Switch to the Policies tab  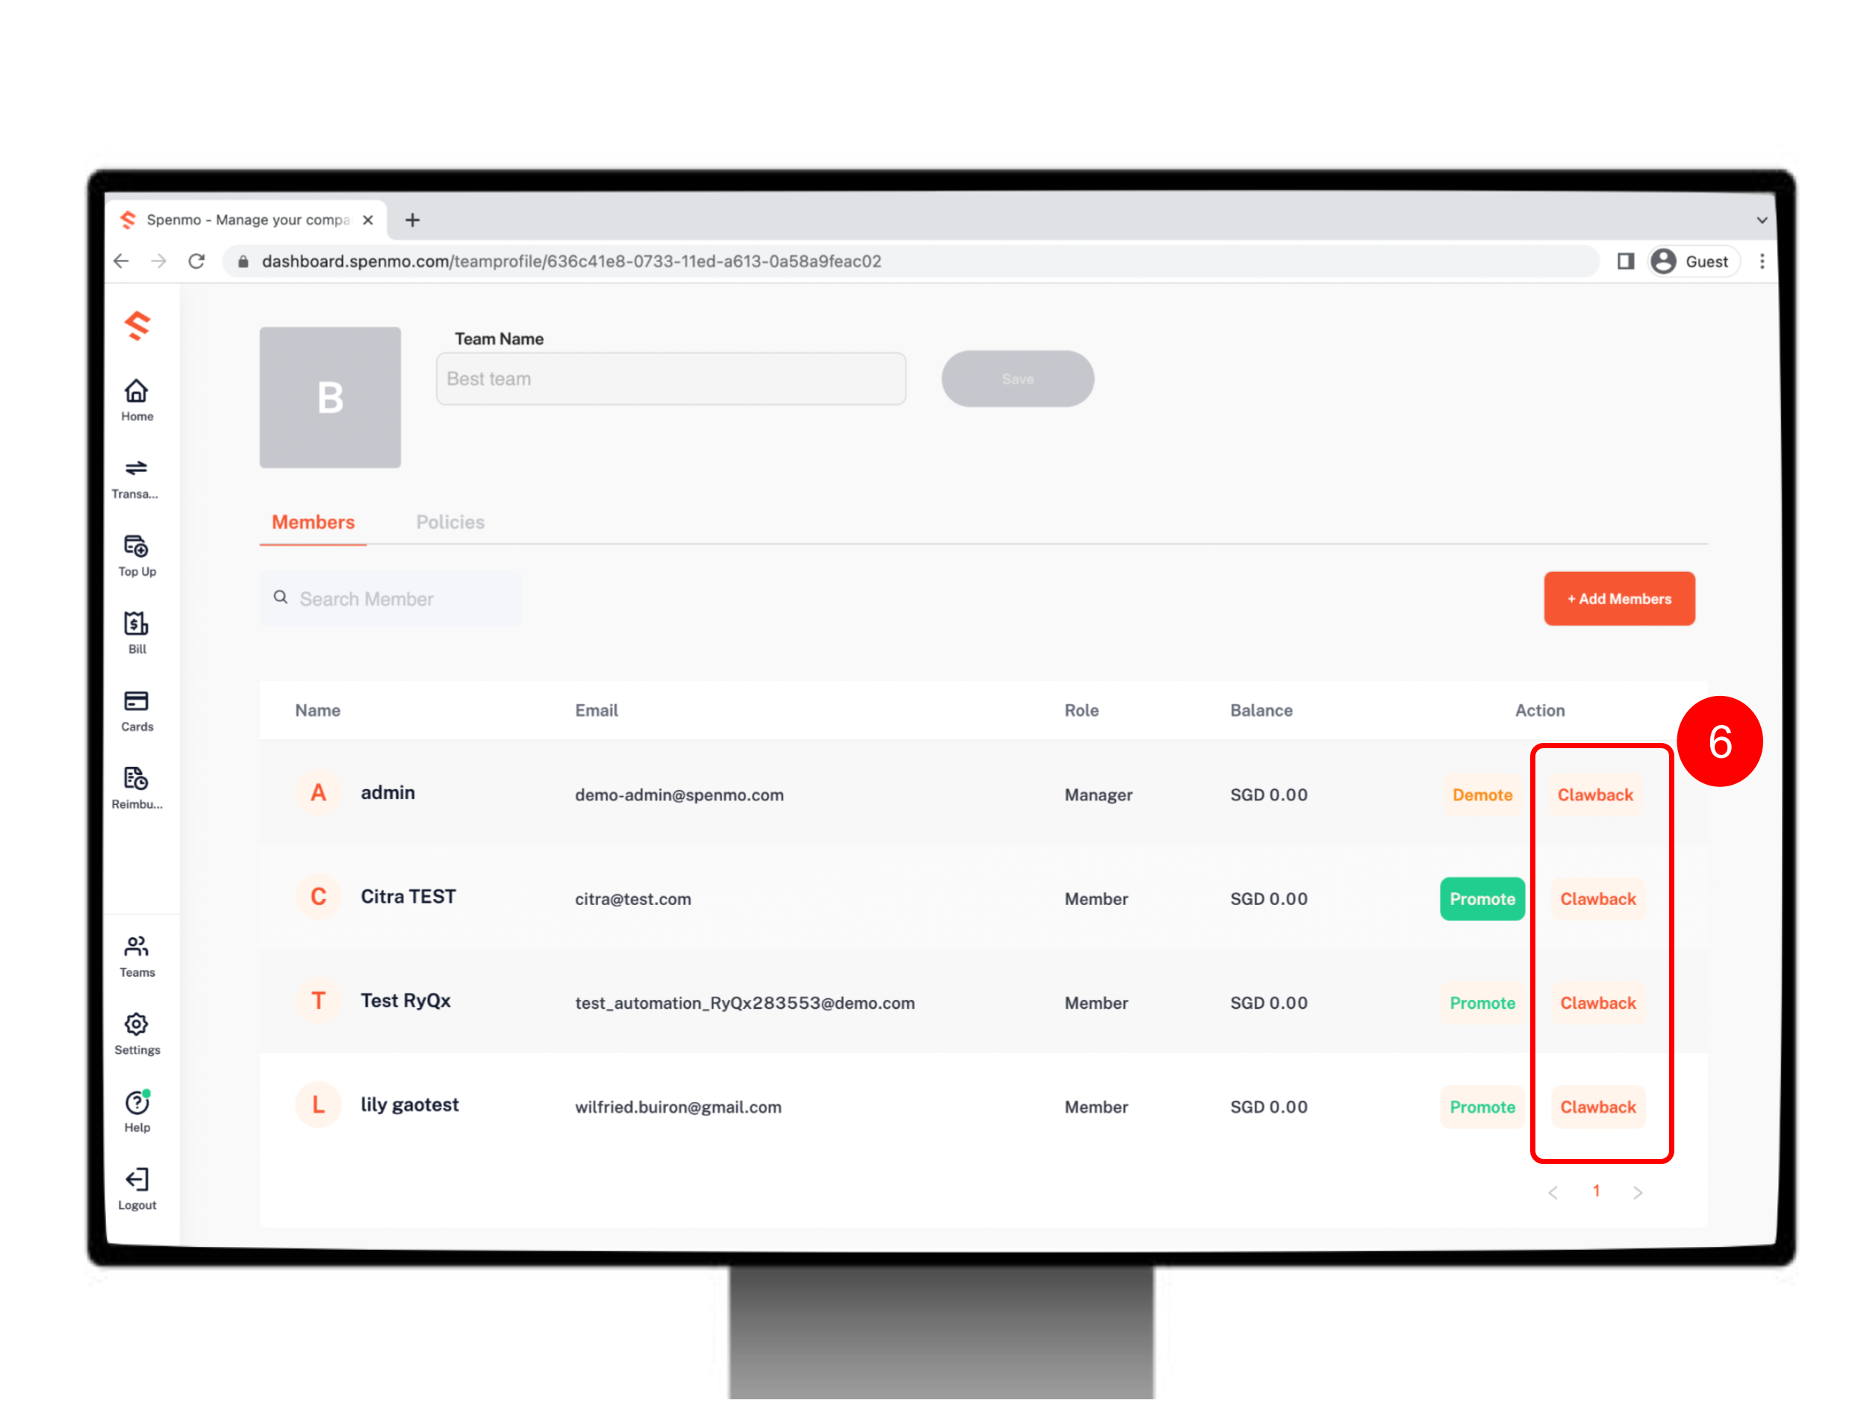point(447,521)
